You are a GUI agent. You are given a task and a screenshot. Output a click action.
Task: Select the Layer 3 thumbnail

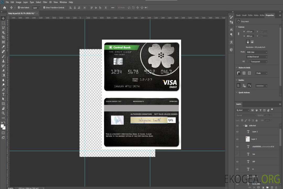pyautogui.click(x=248, y=139)
